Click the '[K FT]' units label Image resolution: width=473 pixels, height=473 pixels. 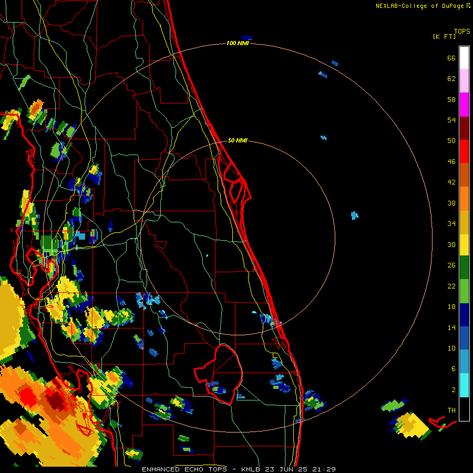point(444,37)
